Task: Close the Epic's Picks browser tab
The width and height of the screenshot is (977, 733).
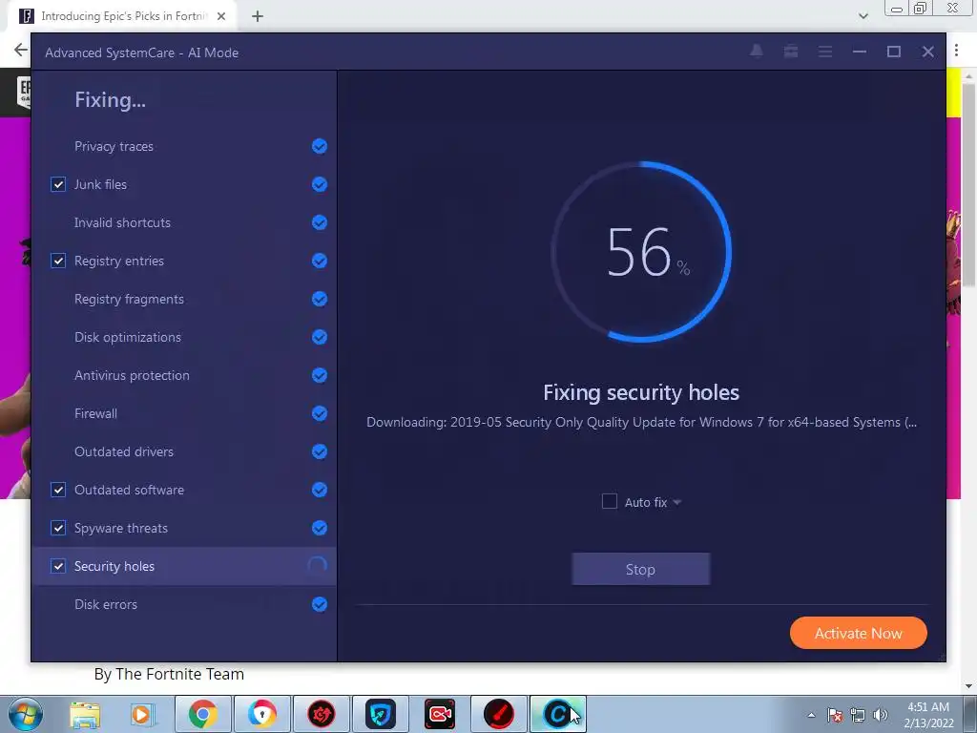Action: [221, 16]
